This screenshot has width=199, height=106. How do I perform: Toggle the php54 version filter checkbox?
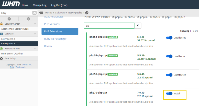[113, 17]
